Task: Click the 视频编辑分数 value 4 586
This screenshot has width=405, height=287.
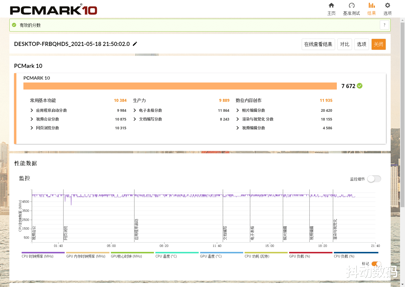Action: (327, 128)
